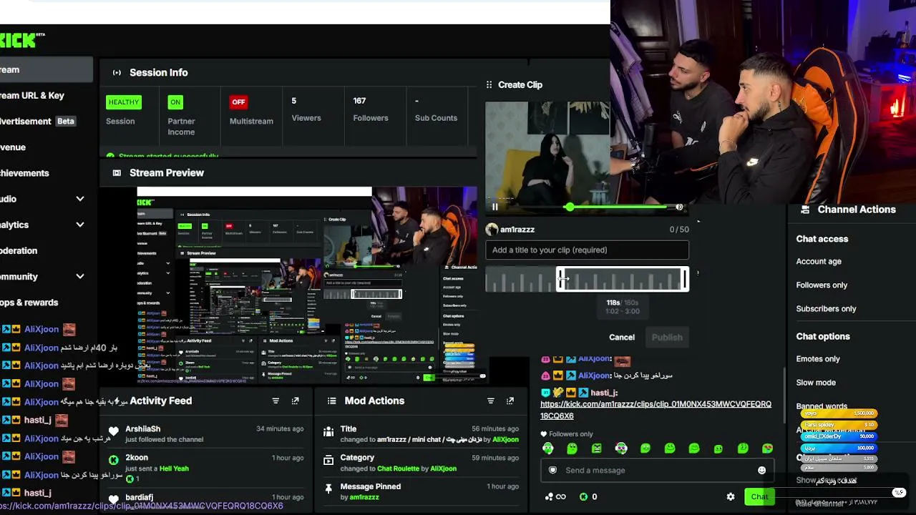Screen dimensions: 916x515
Task: Cancel the clip creation
Action: coord(622,337)
